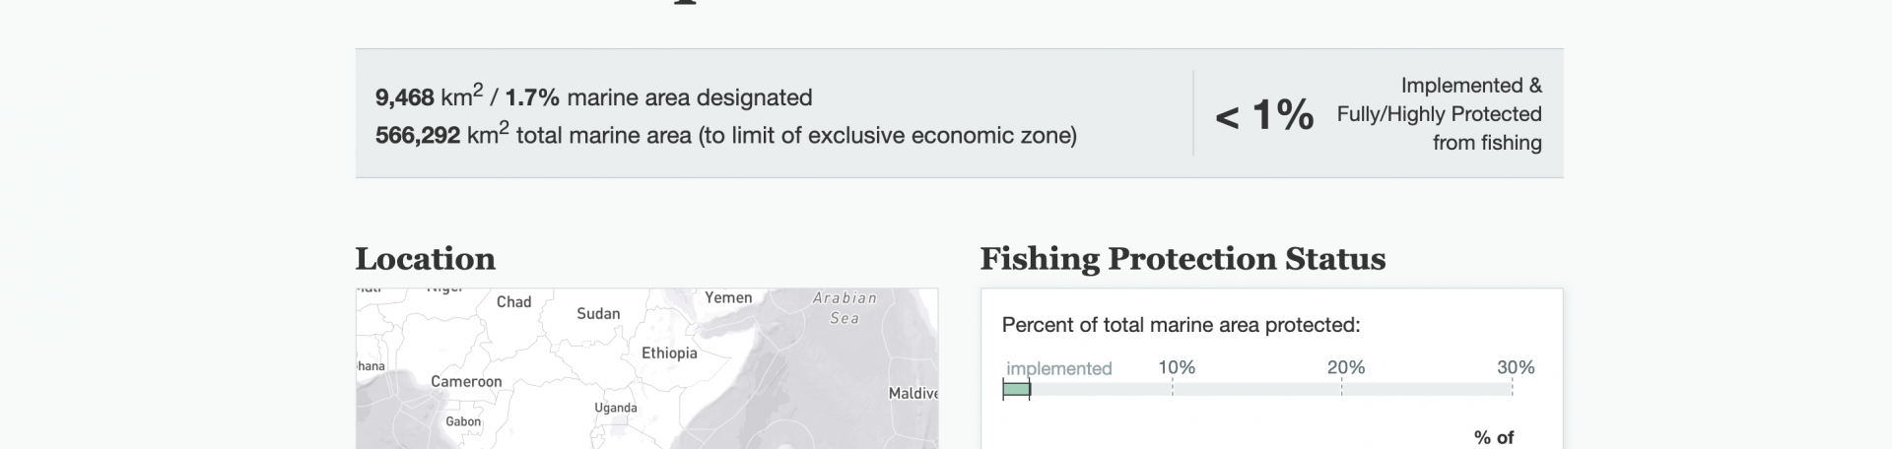Click Chad on the location map

513,301
